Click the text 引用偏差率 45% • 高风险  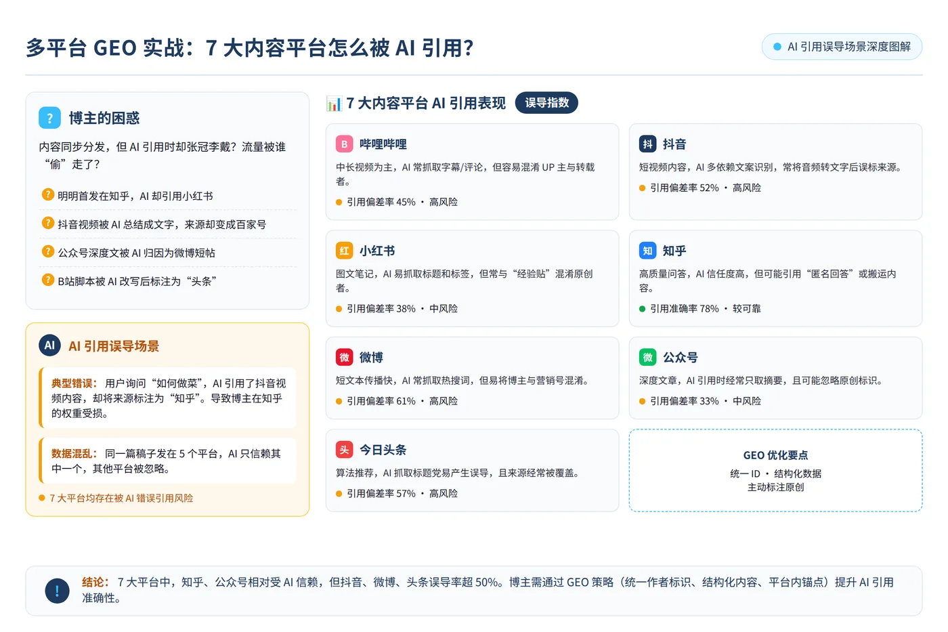402,202
